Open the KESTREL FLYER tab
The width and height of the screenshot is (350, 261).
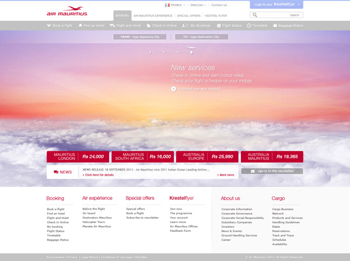tap(216, 16)
